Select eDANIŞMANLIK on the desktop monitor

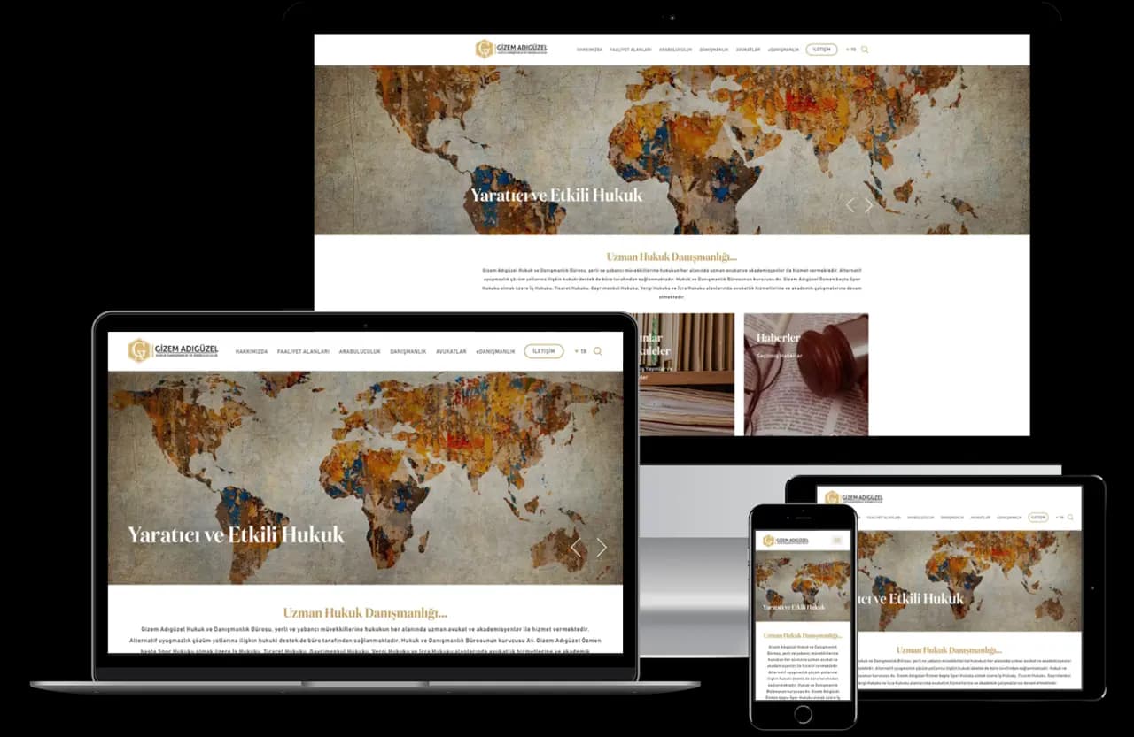click(783, 50)
